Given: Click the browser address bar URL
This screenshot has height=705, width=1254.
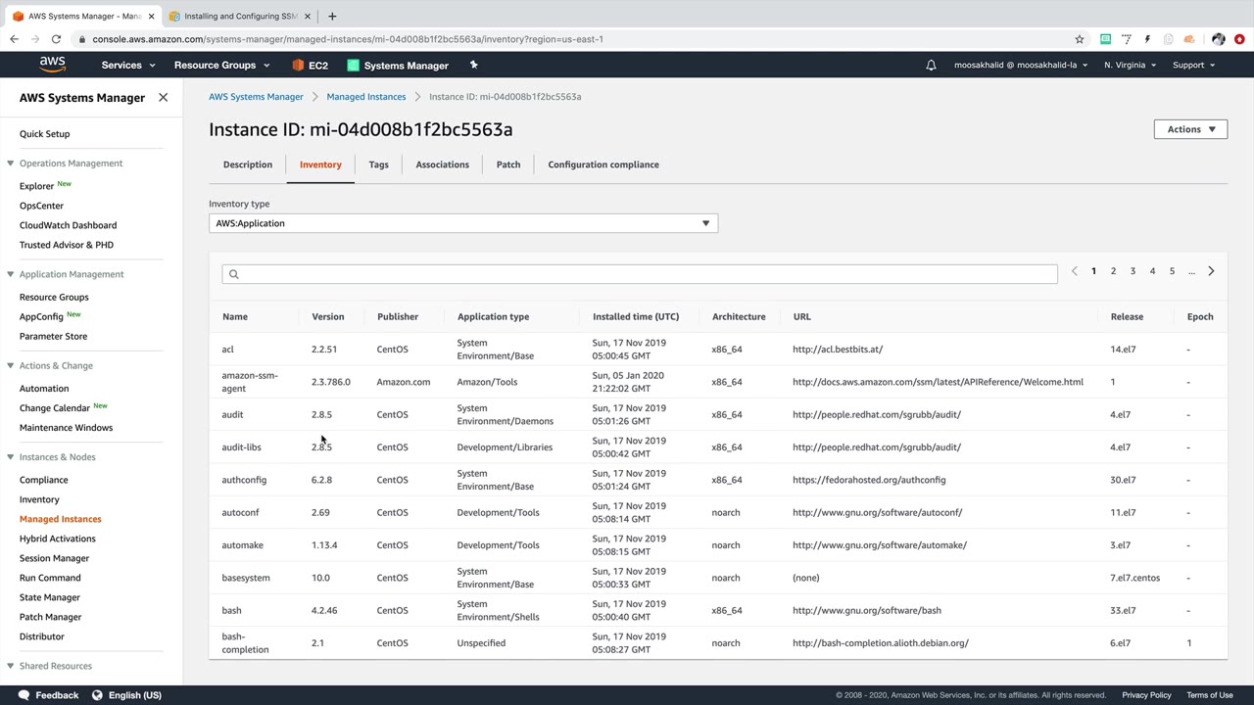Looking at the screenshot, I should [x=348, y=39].
